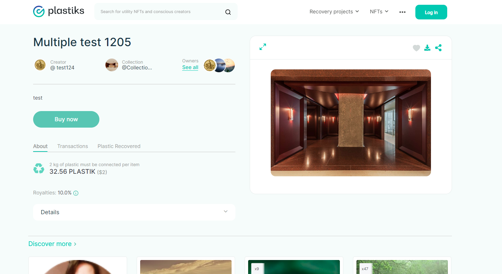Download the NFT image
The width and height of the screenshot is (502, 274).
[x=427, y=48]
